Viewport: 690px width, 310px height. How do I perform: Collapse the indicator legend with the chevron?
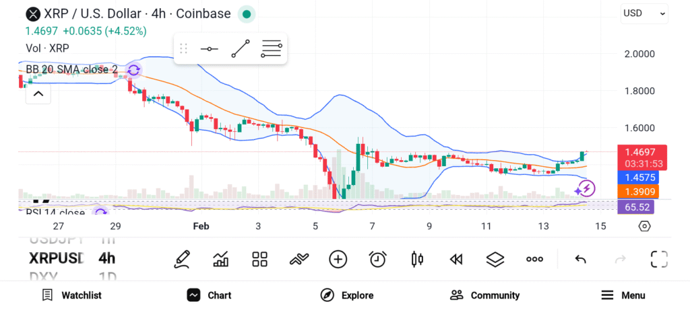(38, 93)
